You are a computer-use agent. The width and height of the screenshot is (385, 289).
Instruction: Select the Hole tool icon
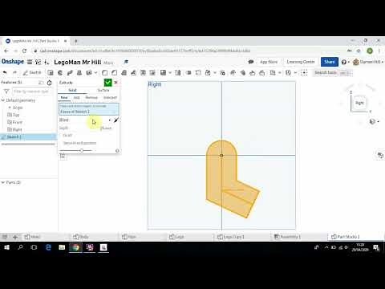(x=152, y=72)
